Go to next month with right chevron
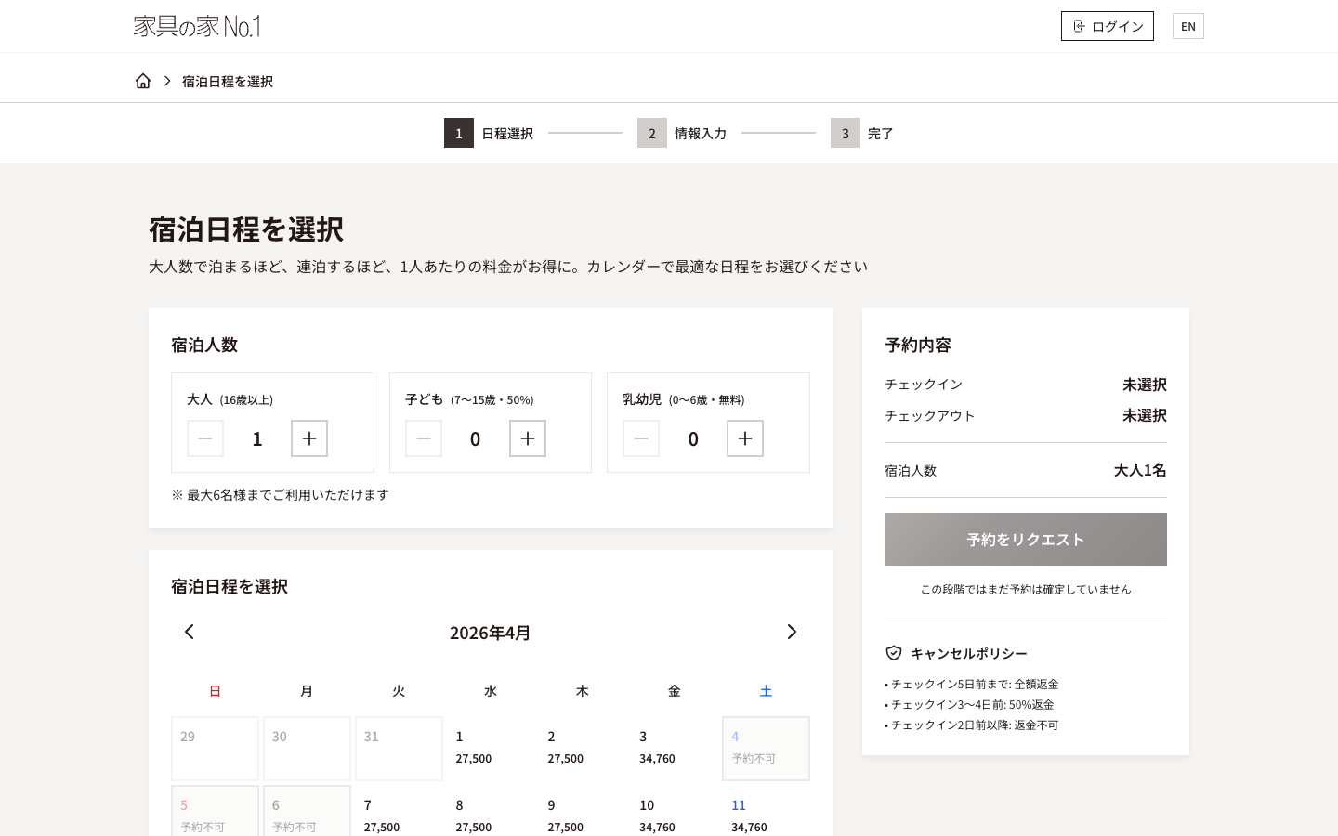 tap(792, 632)
